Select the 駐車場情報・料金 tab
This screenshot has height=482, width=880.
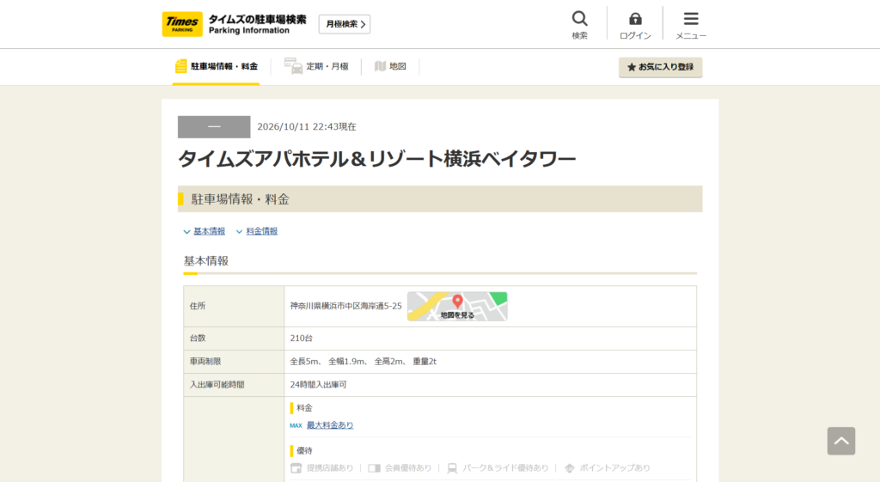coord(216,67)
